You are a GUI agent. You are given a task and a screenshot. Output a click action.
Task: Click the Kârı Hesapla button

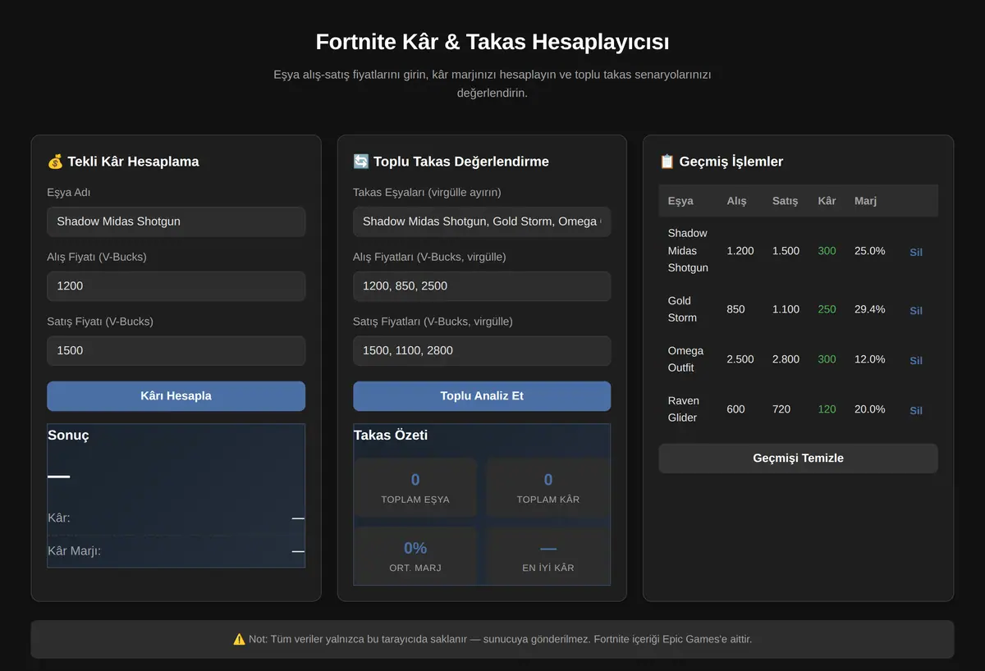pyautogui.click(x=176, y=396)
